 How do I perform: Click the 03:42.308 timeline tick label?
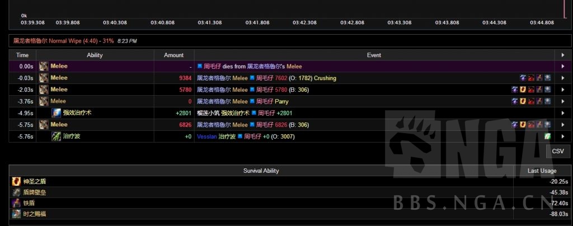tap(305, 23)
